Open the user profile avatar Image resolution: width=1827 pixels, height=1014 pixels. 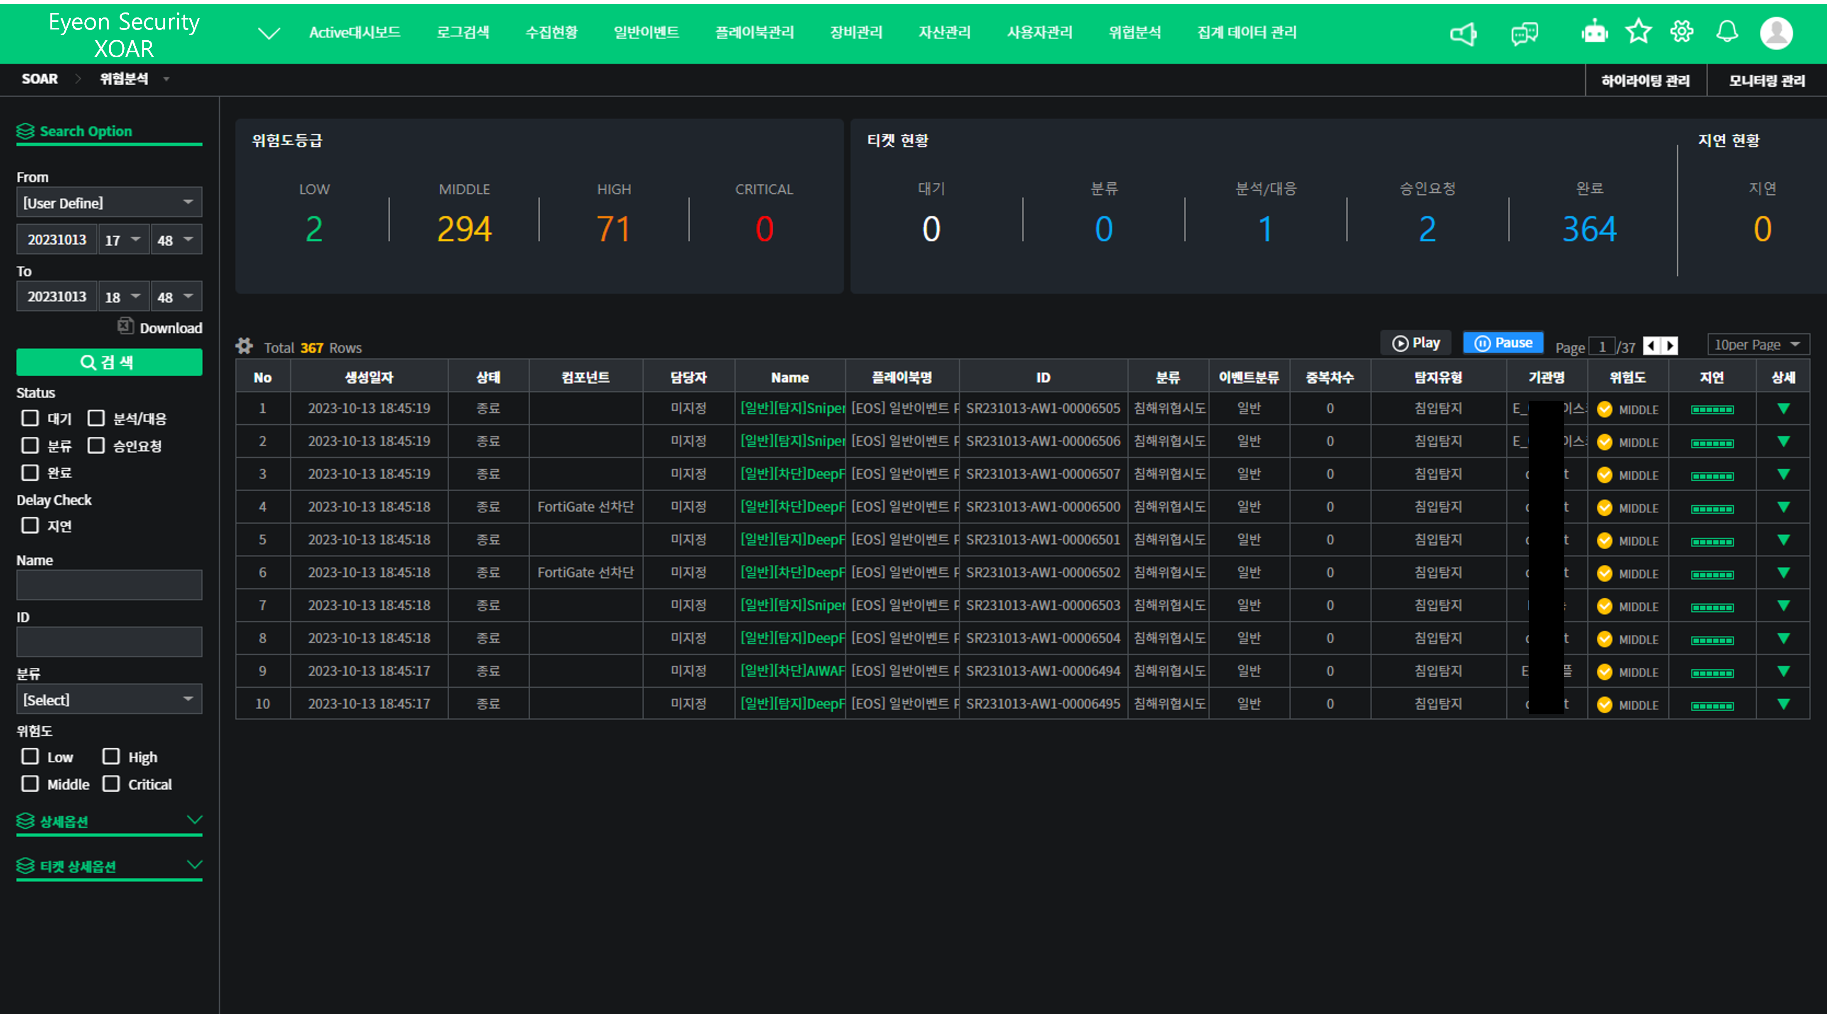click(1776, 33)
